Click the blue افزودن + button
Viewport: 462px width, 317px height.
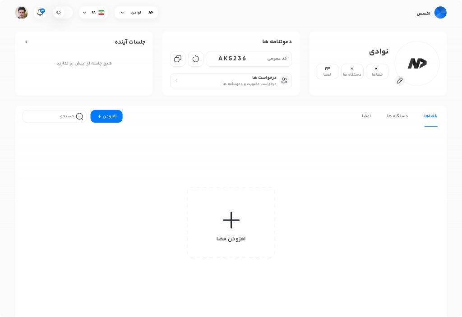pos(106,116)
